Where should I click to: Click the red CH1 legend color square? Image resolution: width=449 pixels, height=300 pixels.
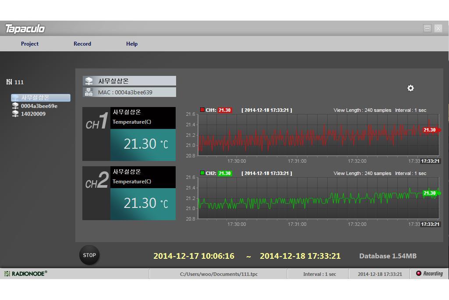[x=202, y=110]
